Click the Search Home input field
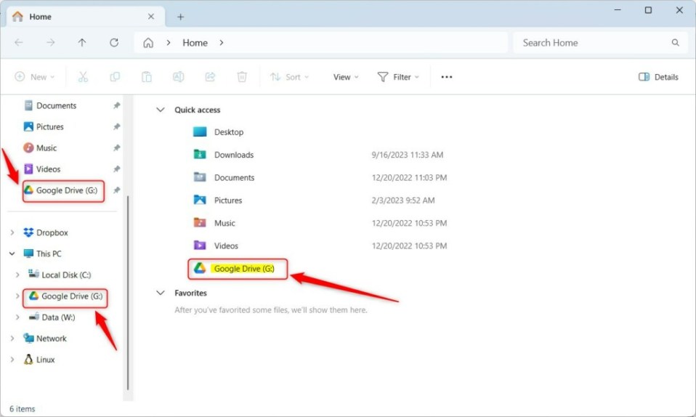This screenshot has width=696, height=417. pos(592,43)
